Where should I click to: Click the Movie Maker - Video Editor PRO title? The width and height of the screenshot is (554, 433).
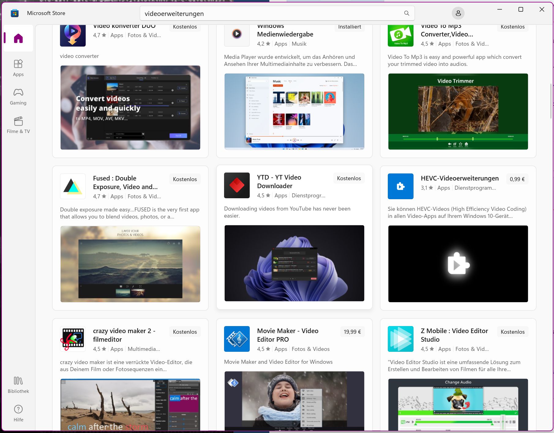(x=288, y=335)
